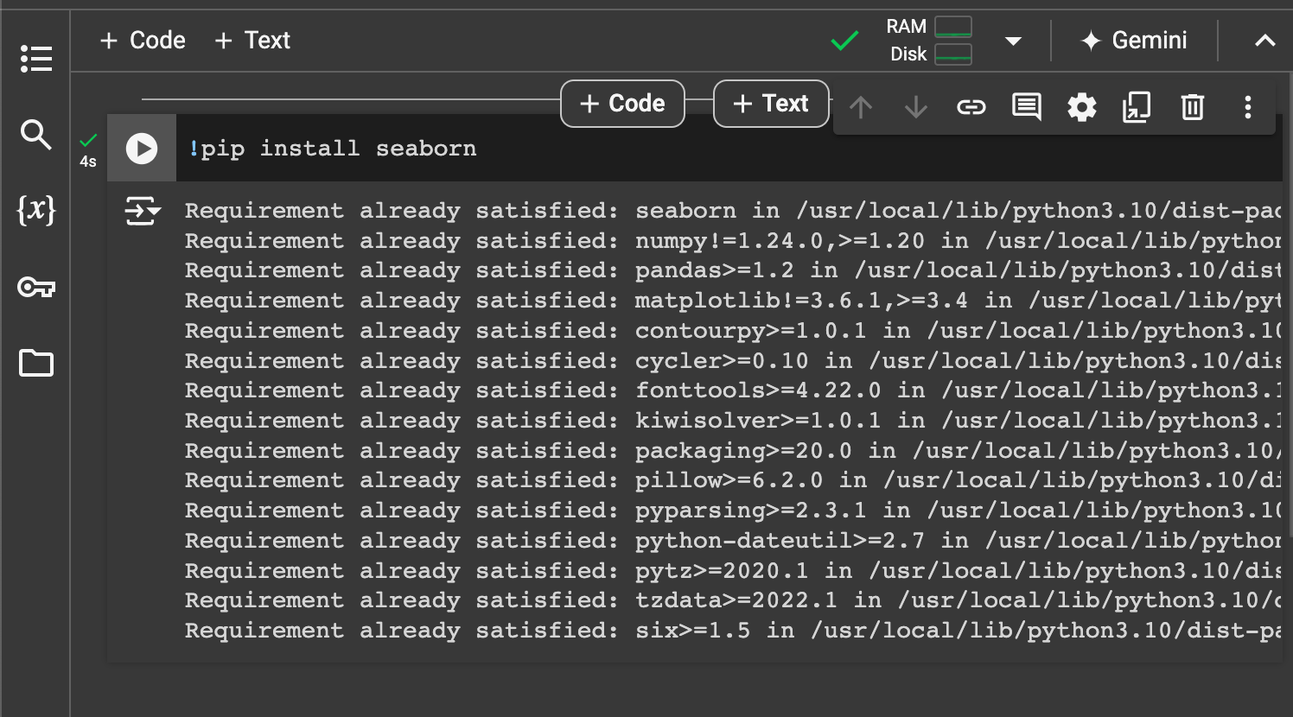Viewport: 1293px width, 717px height.
Task: Select the pandas>=1.2 output line
Action: point(732,270)
